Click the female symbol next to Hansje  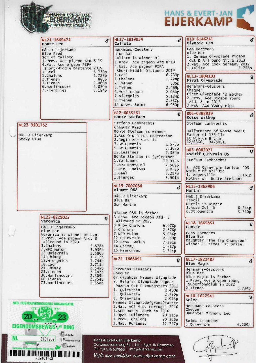click(251, 224)
